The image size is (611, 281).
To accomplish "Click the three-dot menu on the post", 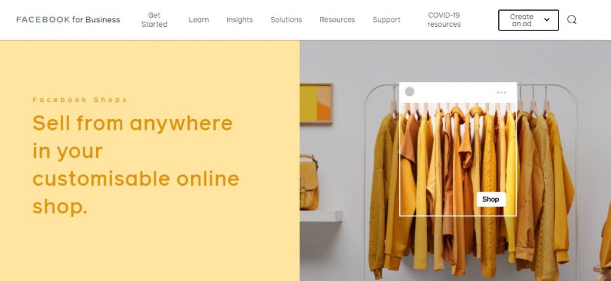I will click(501, 92).
